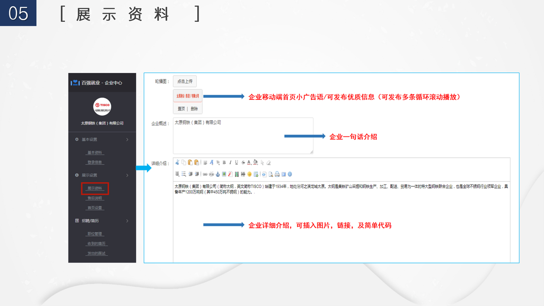The image size is (544, 306).
Task: Open the font face dropdown
Action: [x=212, y=162]
